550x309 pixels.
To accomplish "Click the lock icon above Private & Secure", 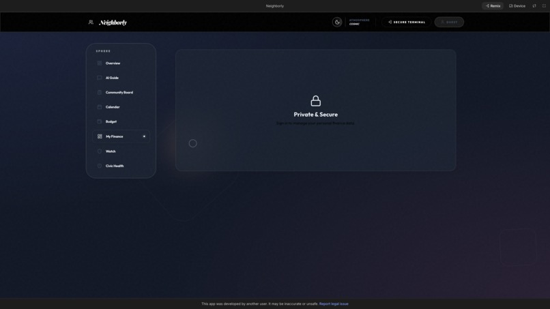I will [316, 101].
